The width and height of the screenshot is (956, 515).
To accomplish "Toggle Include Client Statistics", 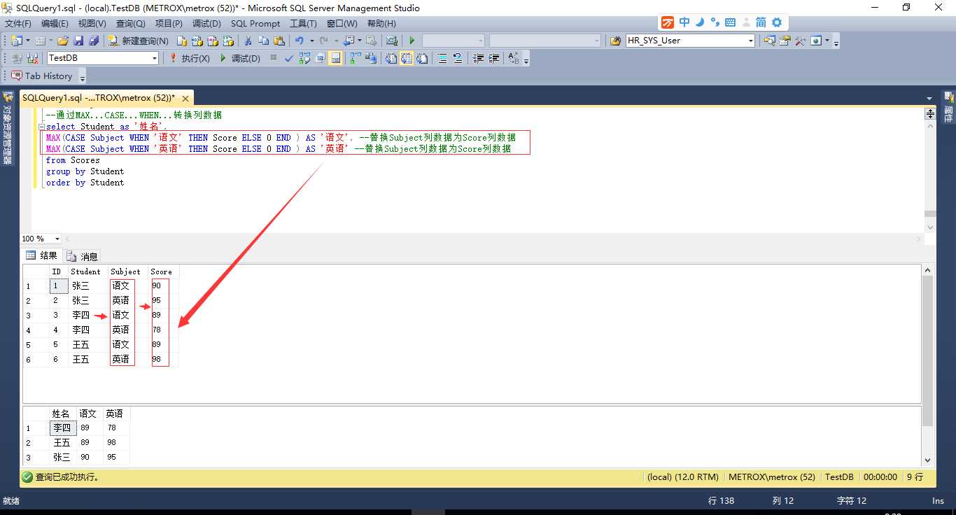I will point(370,58).
